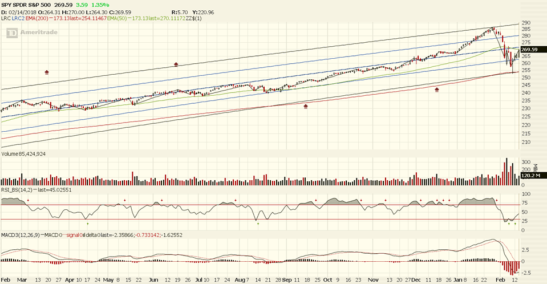Click the arrow marker above early March
Viewport: 547px width, 284px height.
47,72
